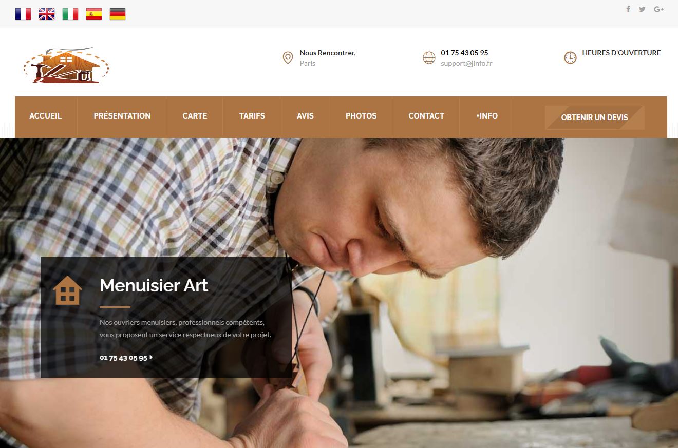Open the Twitter social icon
678x448 pixels.
pyautogui.click(x=642, y=9)
